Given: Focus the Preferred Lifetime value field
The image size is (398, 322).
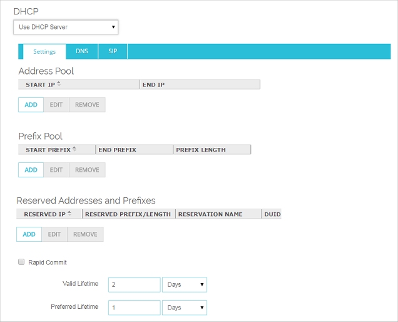Looking at the screenshot, I should tap(134, 308).
